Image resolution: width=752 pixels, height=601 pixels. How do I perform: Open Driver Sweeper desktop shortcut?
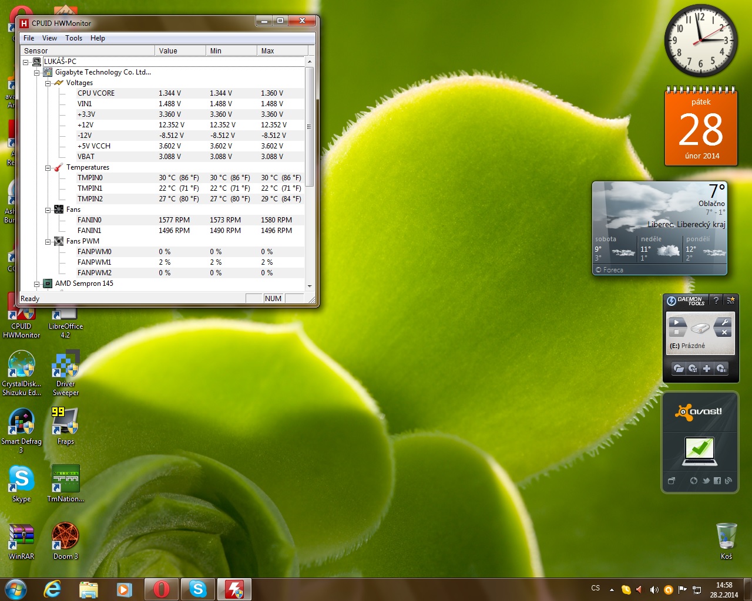coord(65,373)
